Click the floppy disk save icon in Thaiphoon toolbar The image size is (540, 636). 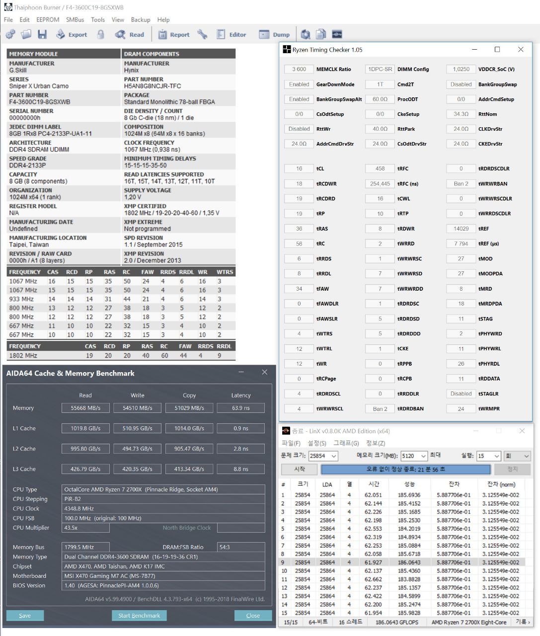click(42, 34)
